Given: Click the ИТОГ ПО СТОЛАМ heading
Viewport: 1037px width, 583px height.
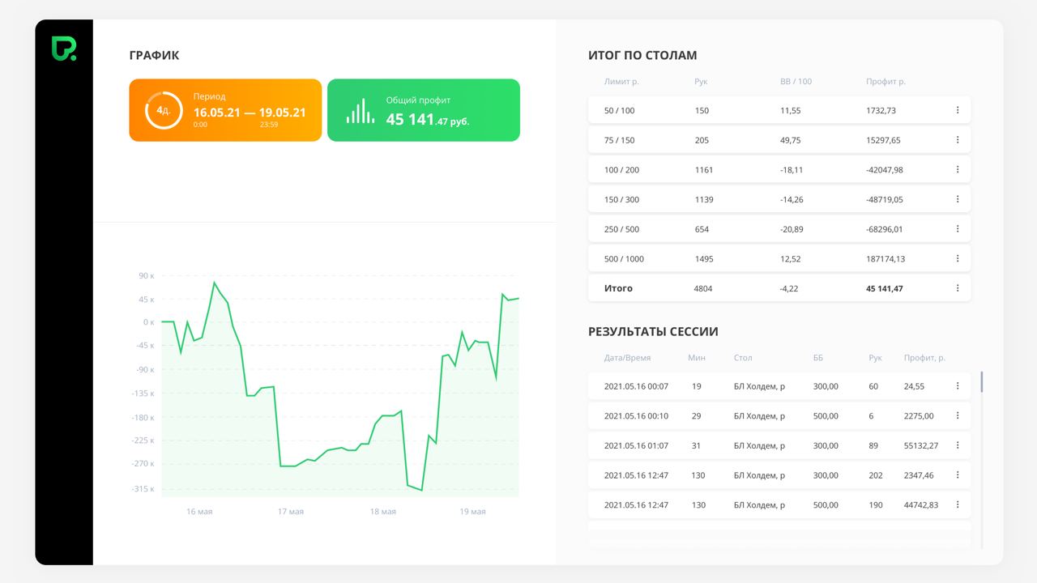Looking at the screenshot, I should 642,56.
